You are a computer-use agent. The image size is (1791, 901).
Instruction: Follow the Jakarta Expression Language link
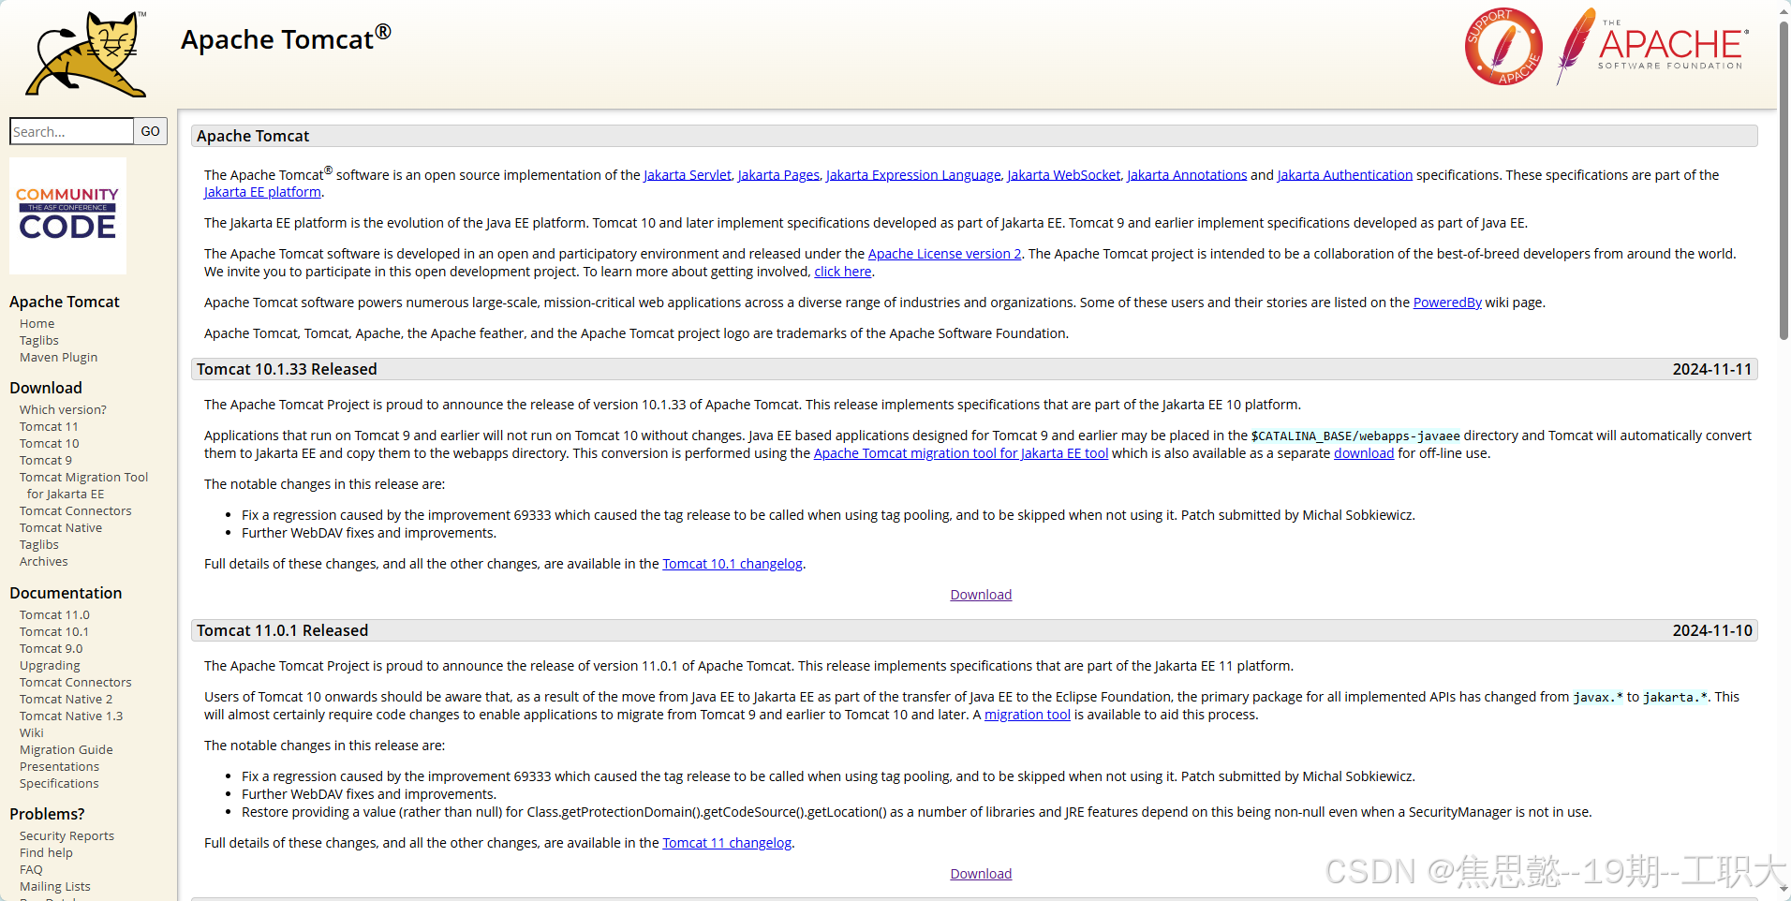(x=913, y=174)
